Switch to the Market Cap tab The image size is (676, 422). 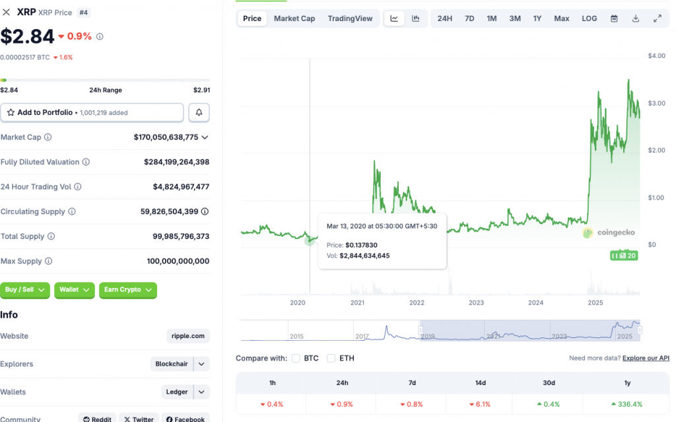click(294, 18)
